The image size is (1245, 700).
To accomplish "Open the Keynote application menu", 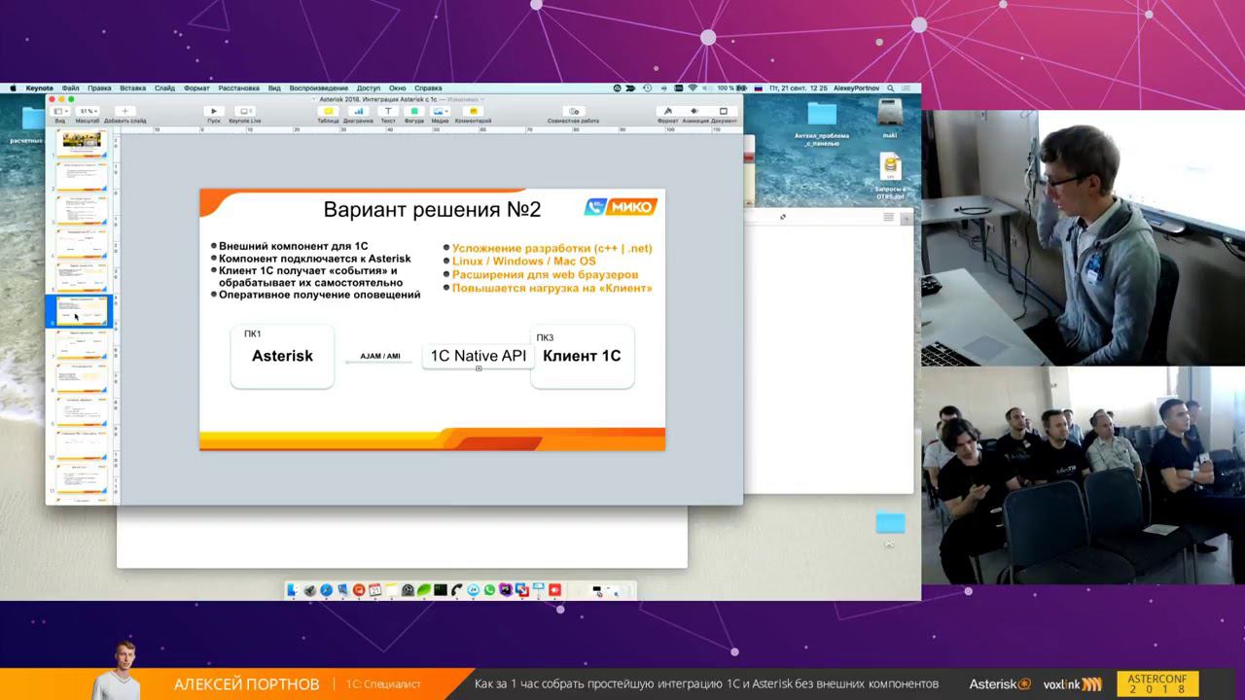I will 39,87.
